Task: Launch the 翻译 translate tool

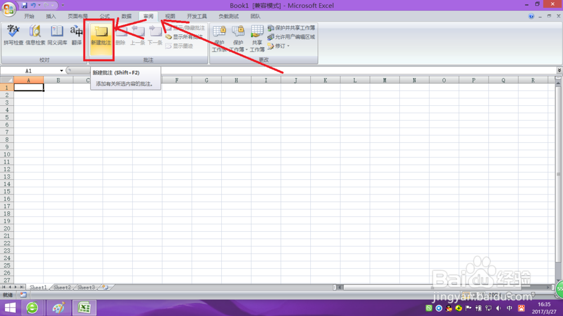Action: (x=77, y=35)
